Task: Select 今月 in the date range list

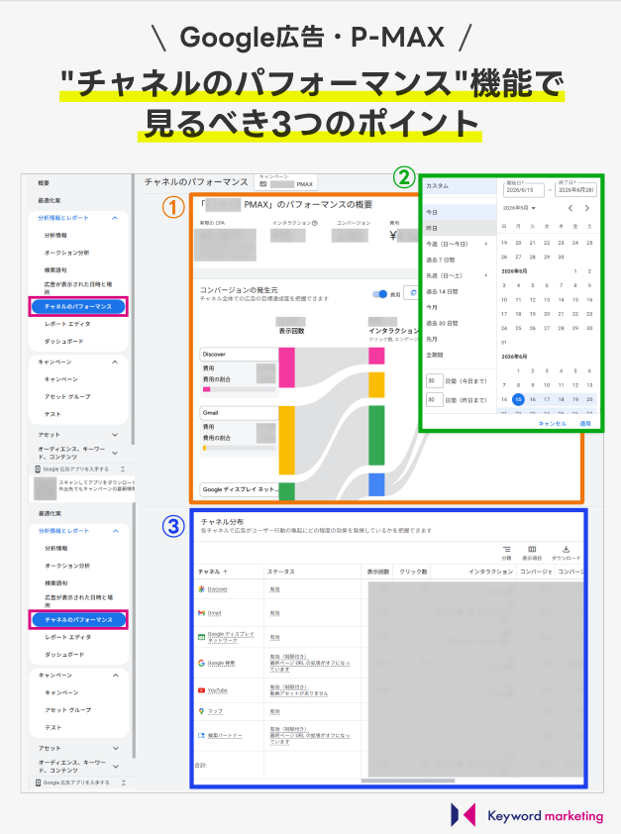Action: tap(460, 307)
